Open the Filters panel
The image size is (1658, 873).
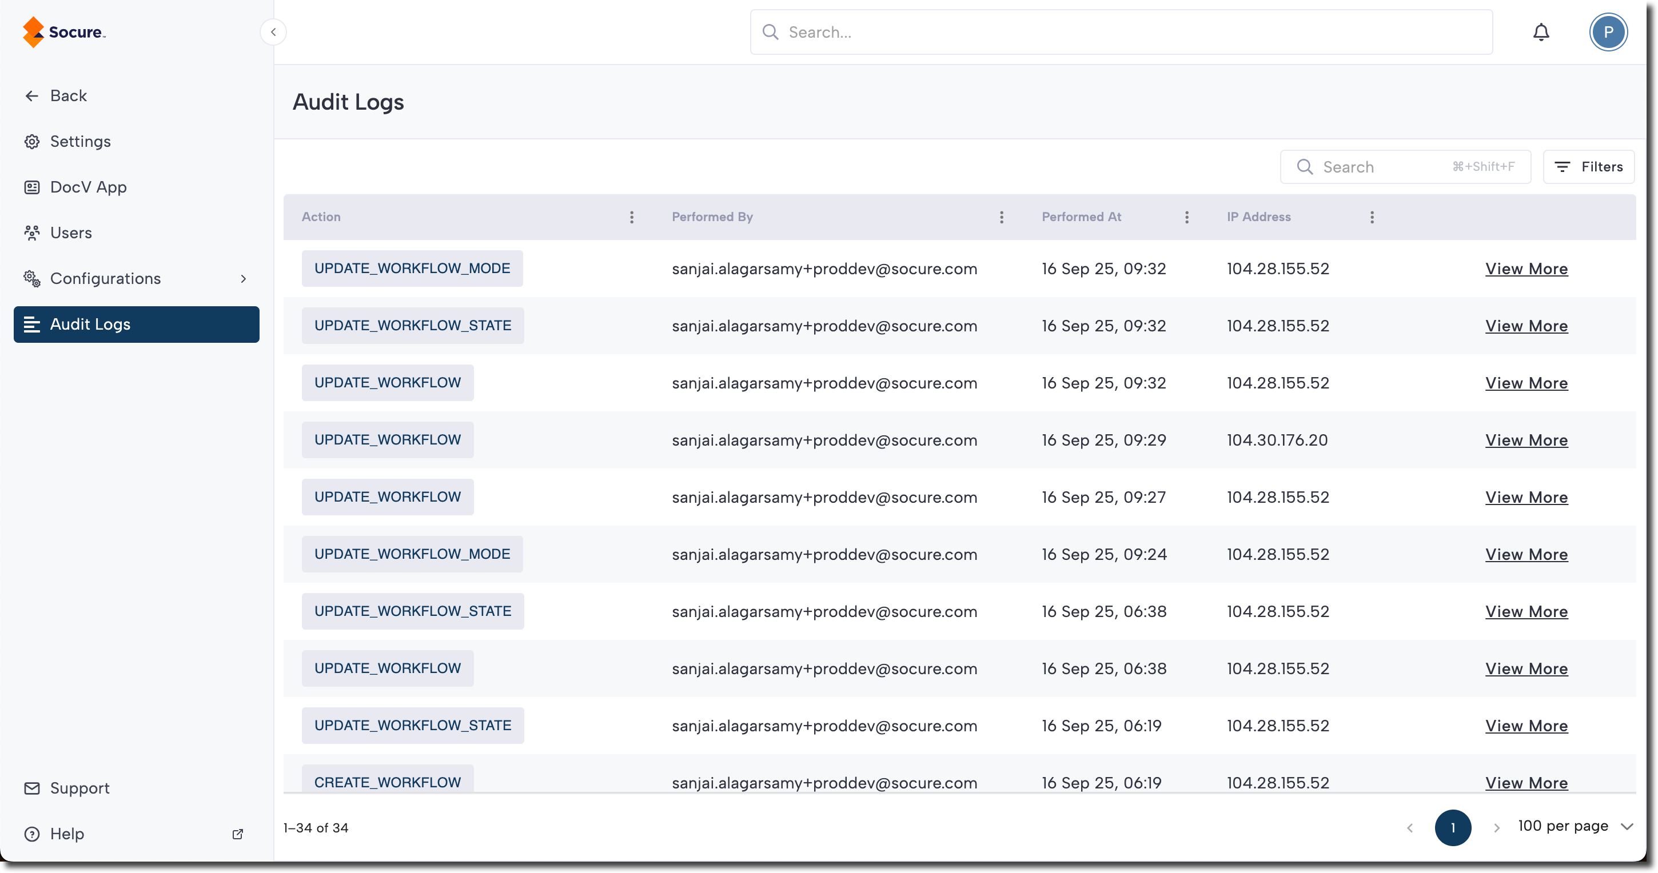click(1588, 167)
